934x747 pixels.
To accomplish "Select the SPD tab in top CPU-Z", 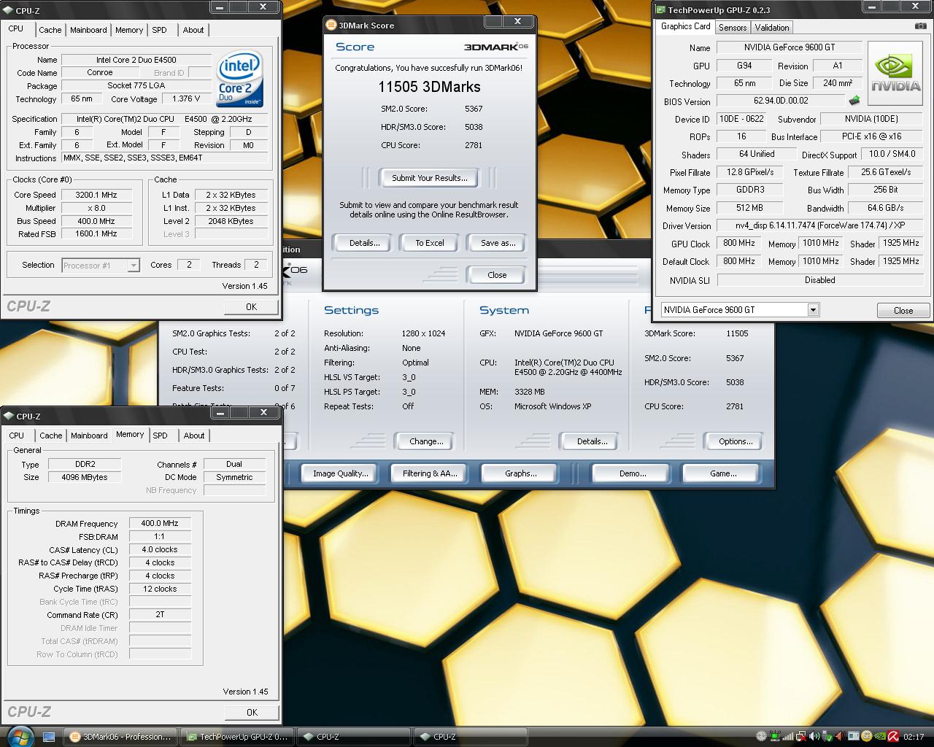I will (x=159, y=30).
